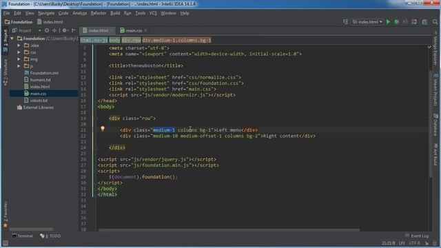This screenshot has width=441, height=248.
Task: Click index.html in the navigation bar
Action: click(50, 21)
